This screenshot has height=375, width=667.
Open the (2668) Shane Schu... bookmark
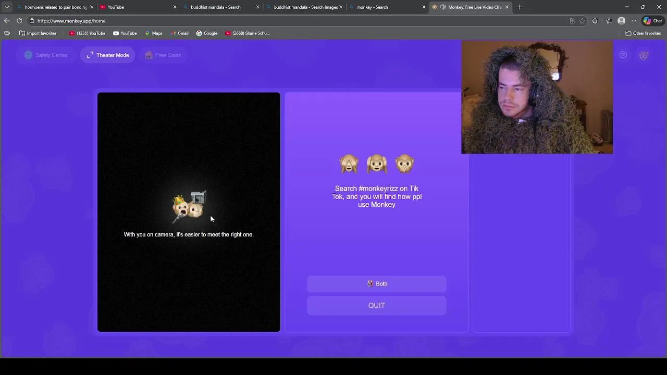[x=248, y=33]
